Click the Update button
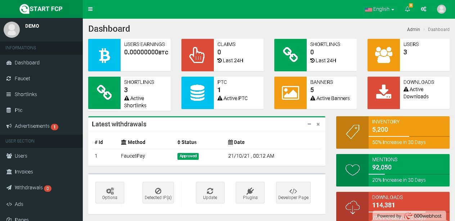The height and width of the screenshot is (221, 455). 210,193
